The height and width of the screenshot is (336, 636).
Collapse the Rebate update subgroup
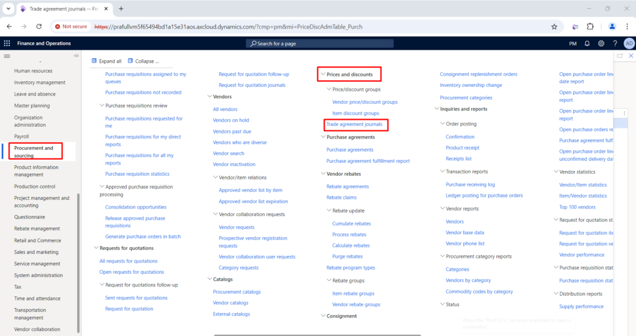tap(329, 211)
